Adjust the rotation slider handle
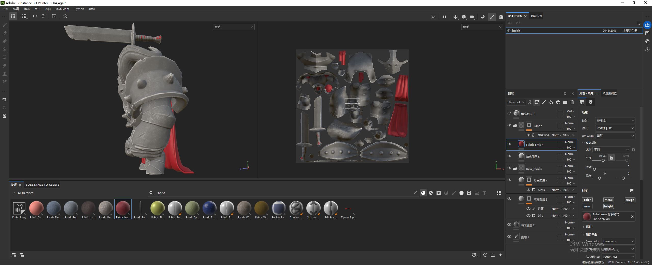This screenshot has height=265, width=652. [x=594, y=169]
